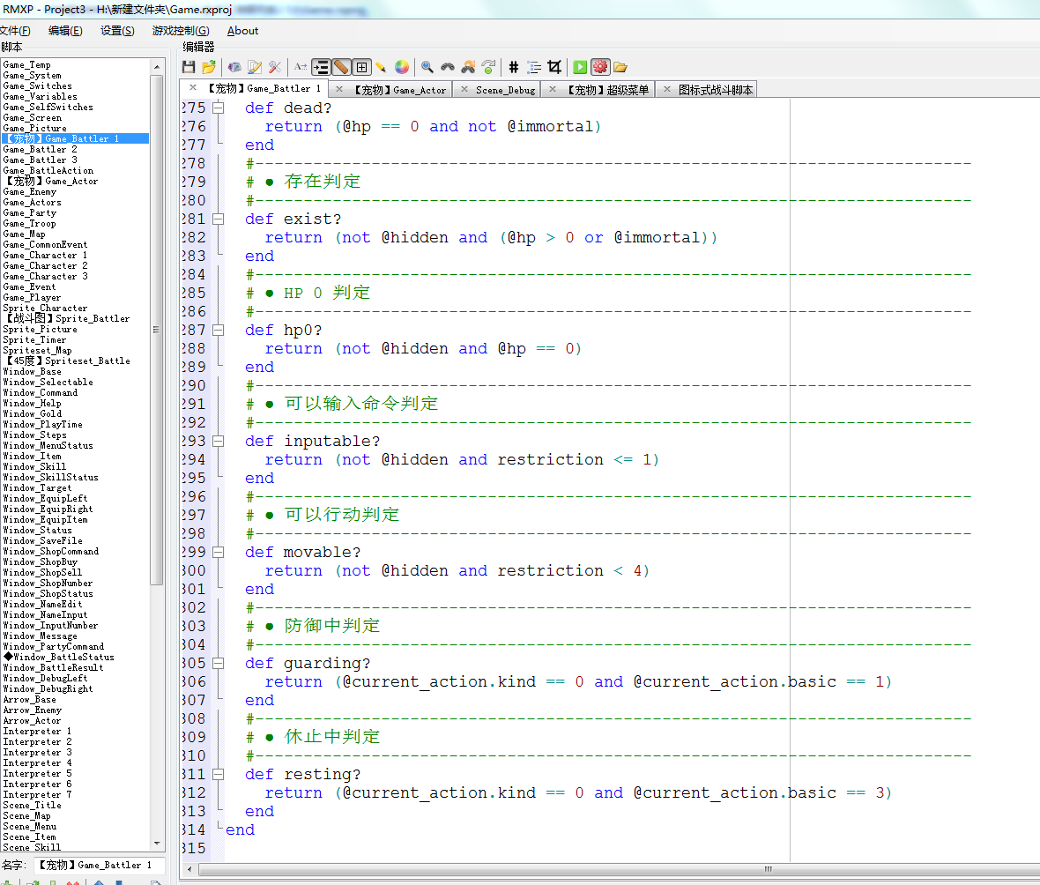Click the purple cube icon in toolbar
The height and width of the screenshot is (885, 1040).
[234, 67]
